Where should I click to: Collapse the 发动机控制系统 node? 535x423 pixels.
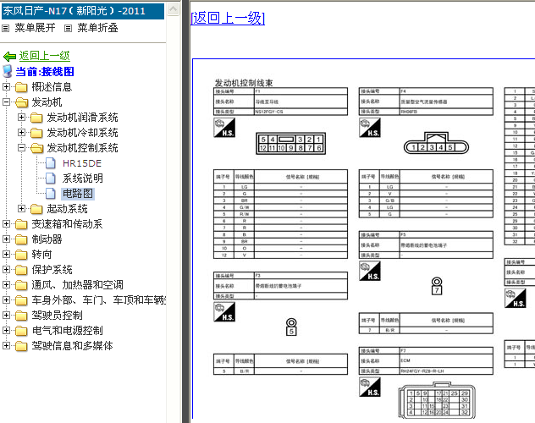pyautogui.click(x=21, y=147)
